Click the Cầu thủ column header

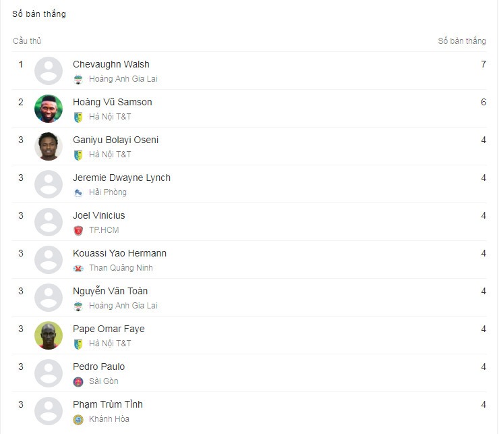[27, 40]
